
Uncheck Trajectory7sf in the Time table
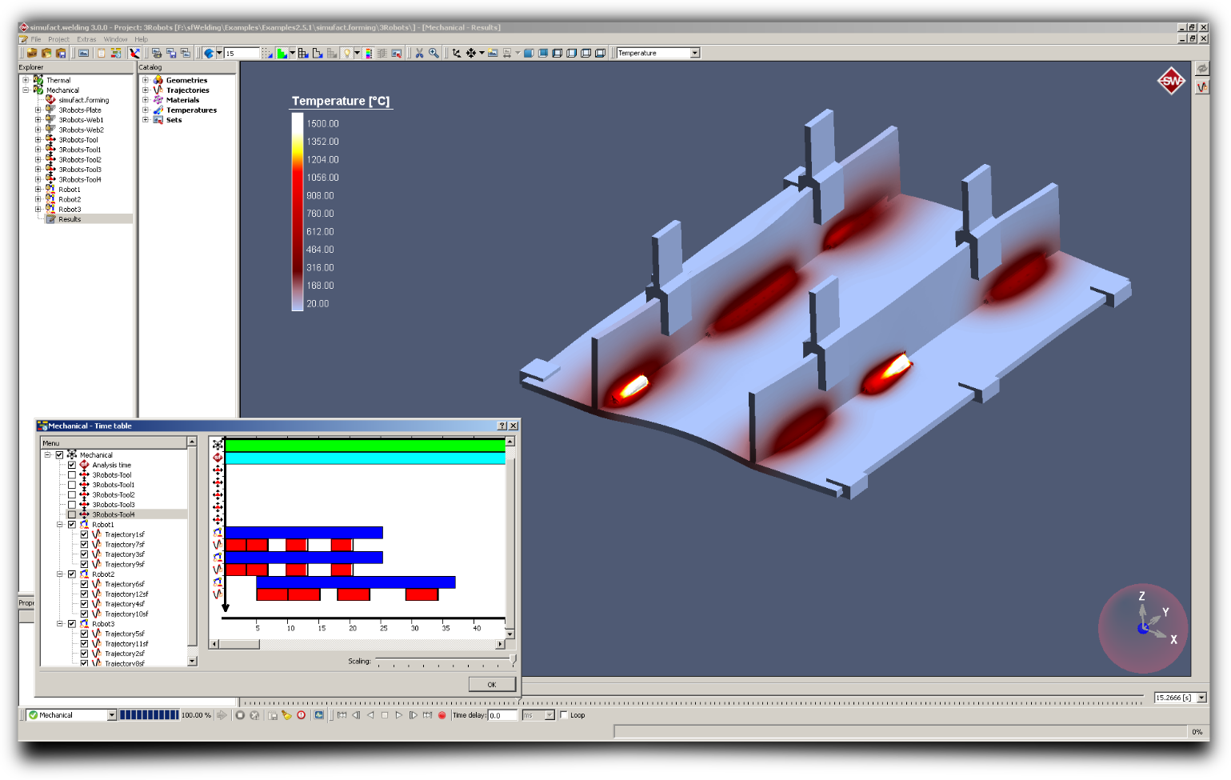click(84, 545)
